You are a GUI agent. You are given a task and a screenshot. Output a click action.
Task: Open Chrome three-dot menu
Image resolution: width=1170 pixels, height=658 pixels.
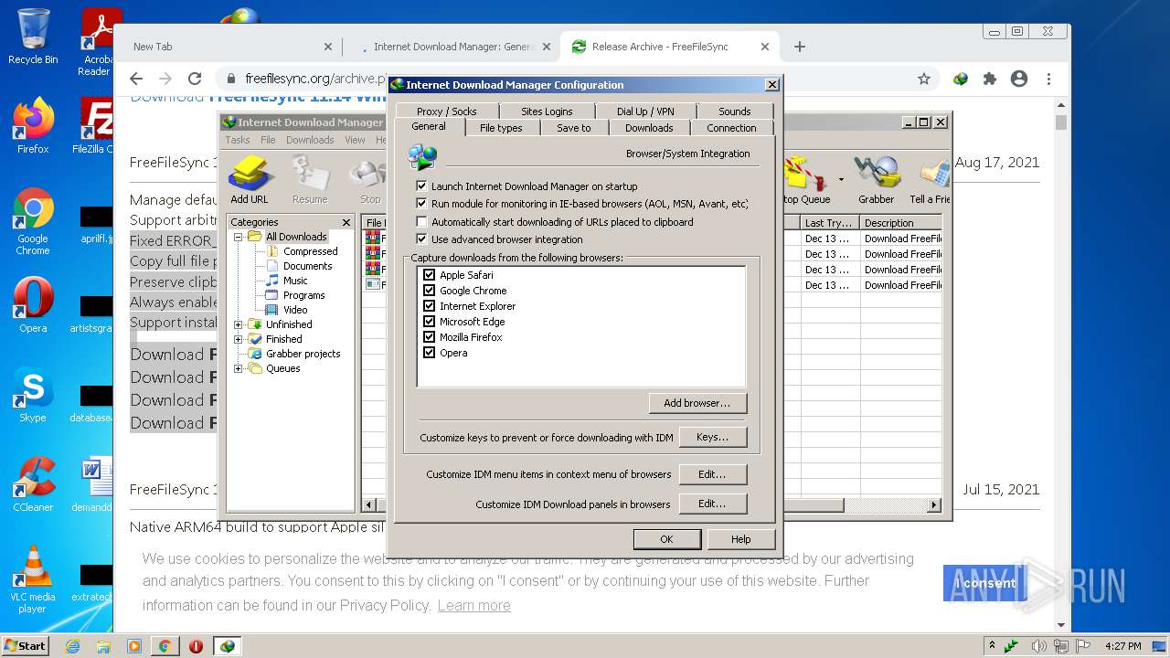point(1048,79)
